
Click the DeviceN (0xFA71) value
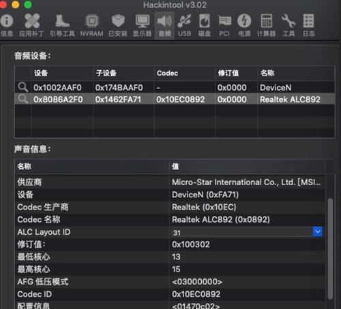[205, 195]
